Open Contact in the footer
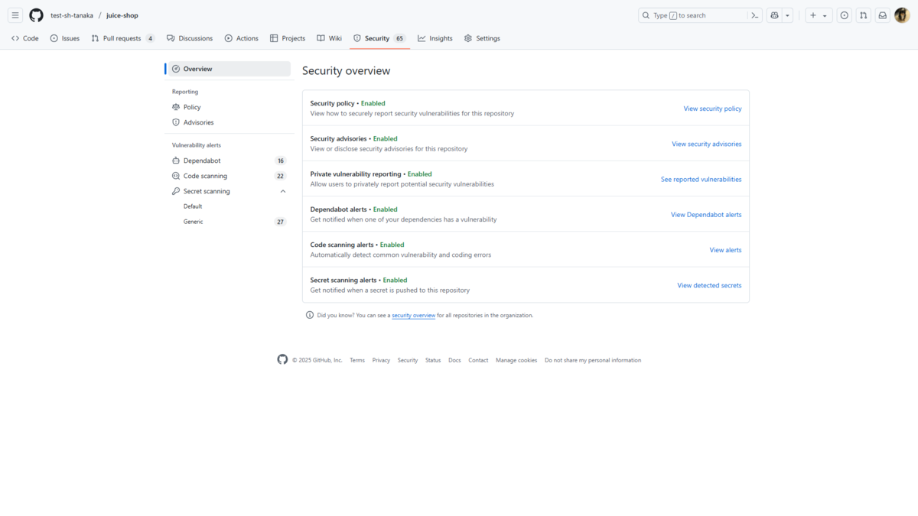Viewport: 918px width, 516px height. point(478,360)
